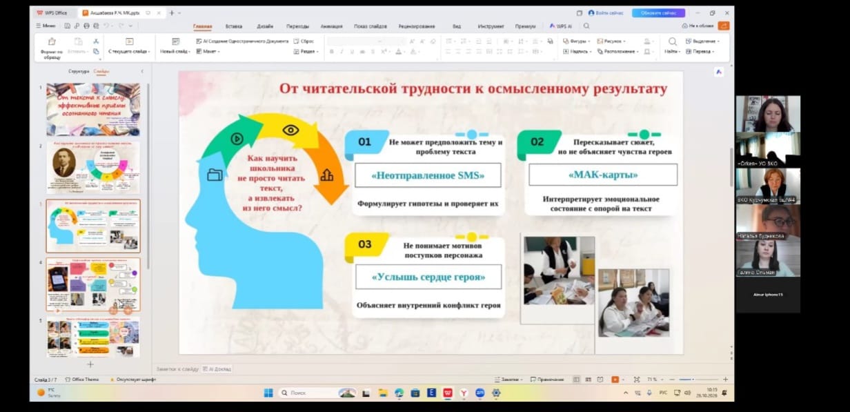The height and width of the screenshot is (412, 850).
Task: Select slide 2 thumbnail
Action: [x=92, y=167]
